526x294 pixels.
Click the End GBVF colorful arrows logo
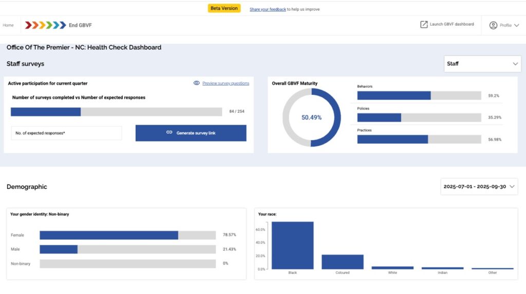click(x=45, y=25)
